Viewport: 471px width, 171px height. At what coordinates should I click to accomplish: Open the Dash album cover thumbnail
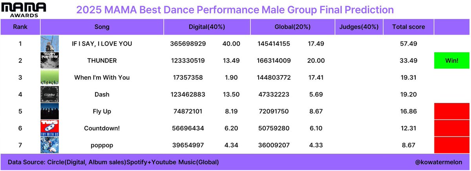tap(50, 94)
